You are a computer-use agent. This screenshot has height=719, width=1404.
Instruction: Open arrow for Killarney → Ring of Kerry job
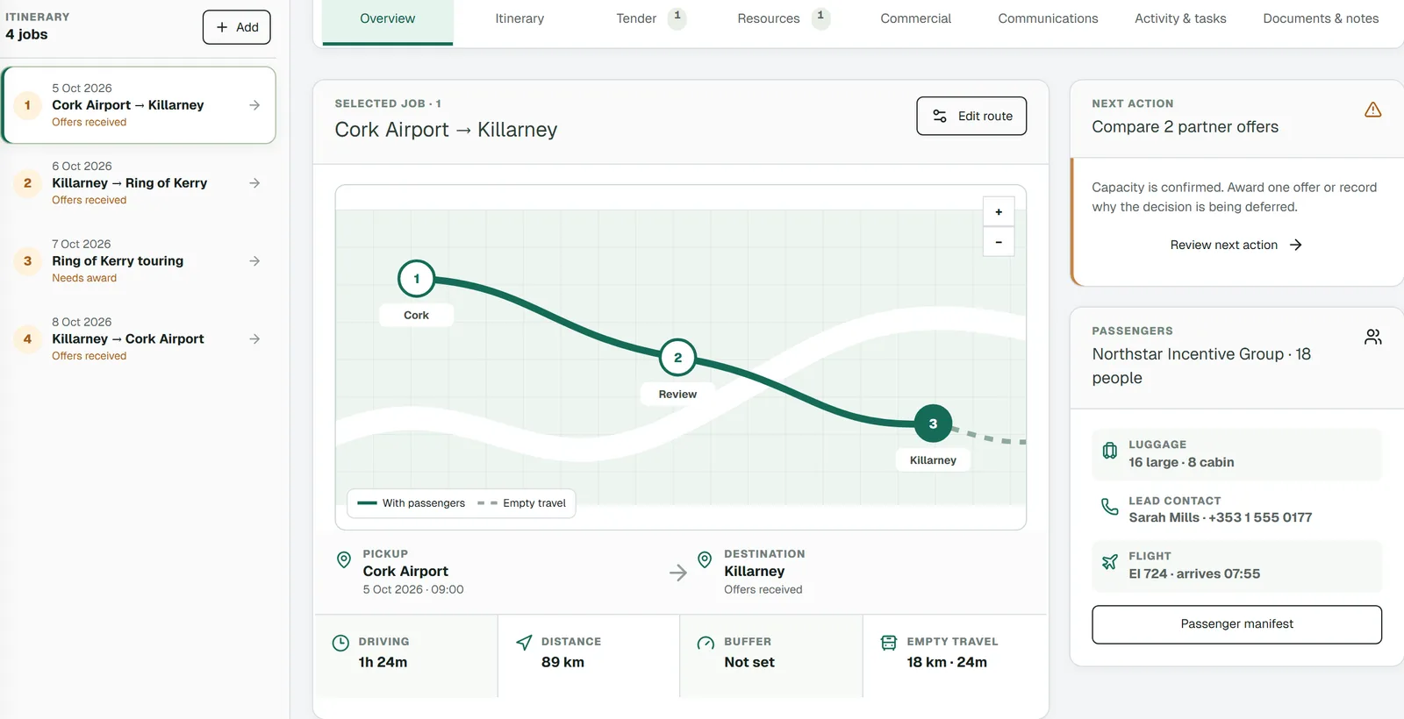(x=254, y=183)
